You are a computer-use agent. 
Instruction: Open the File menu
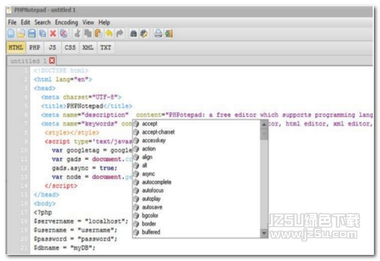(12, 22)
